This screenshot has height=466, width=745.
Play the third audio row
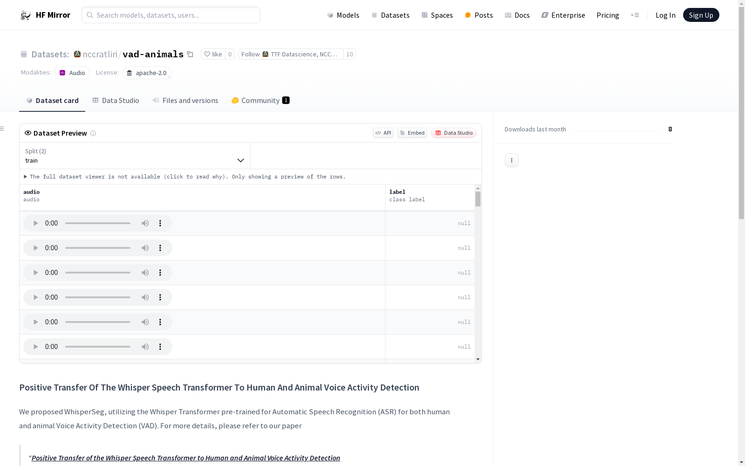(x=35, y=273)
